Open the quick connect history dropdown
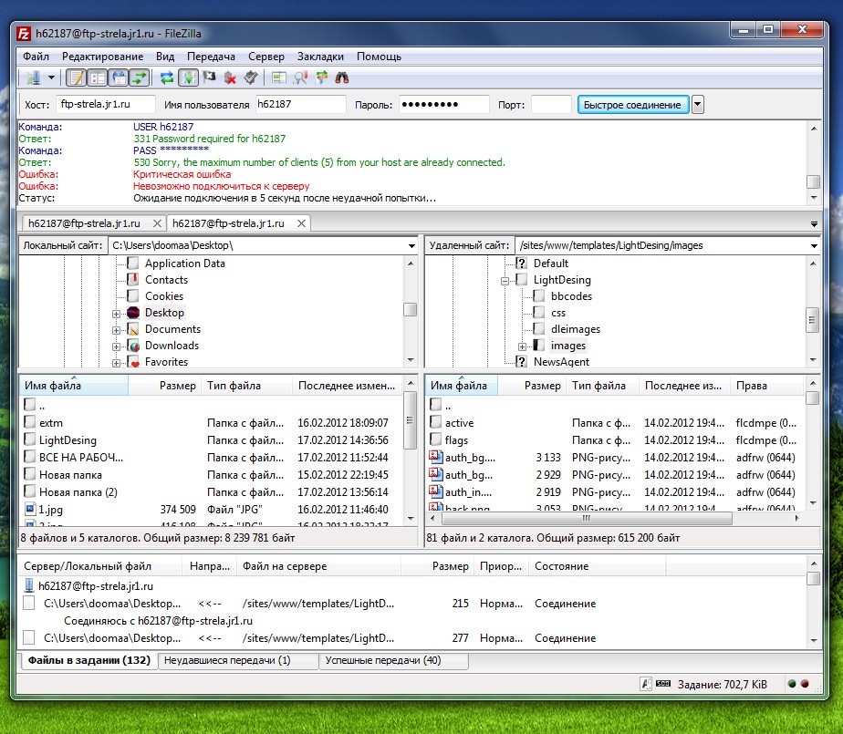The height and width of the screenshot is (734, 843). click(697, 105)
